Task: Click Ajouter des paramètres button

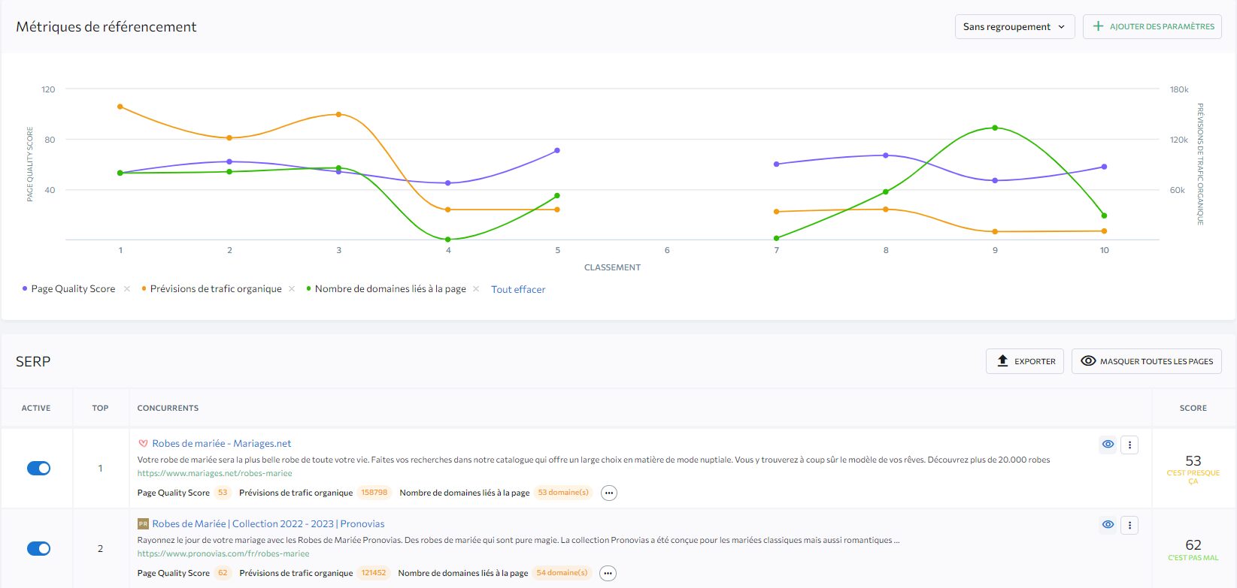Action: pyautogui.click(x=1152, y=26)
